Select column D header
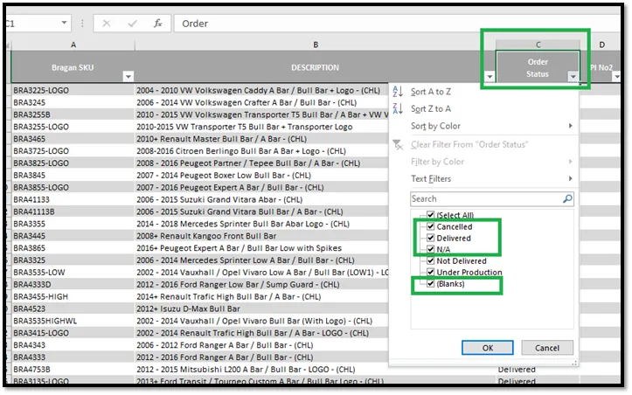Image resolution: width=632 pixels, height=395 pixels. click(601, 45)
